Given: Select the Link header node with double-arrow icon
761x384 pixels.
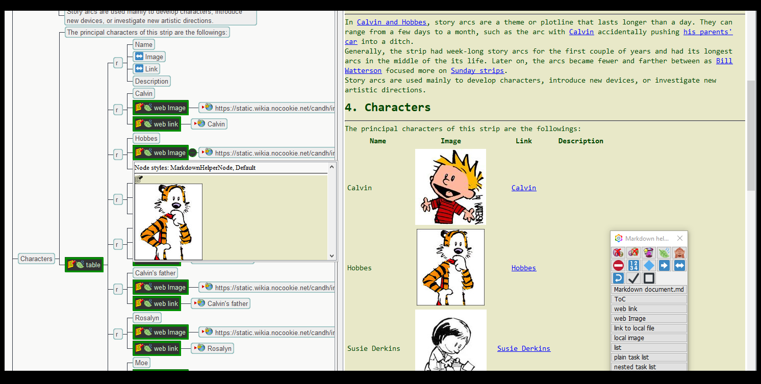Looking at the screenshot, I should [x=146, y=69].
